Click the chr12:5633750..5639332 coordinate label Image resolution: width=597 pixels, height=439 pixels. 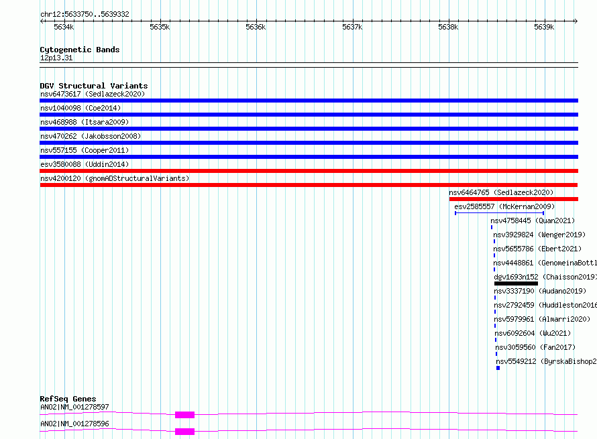pyautogui.click(x=85, y=15)
